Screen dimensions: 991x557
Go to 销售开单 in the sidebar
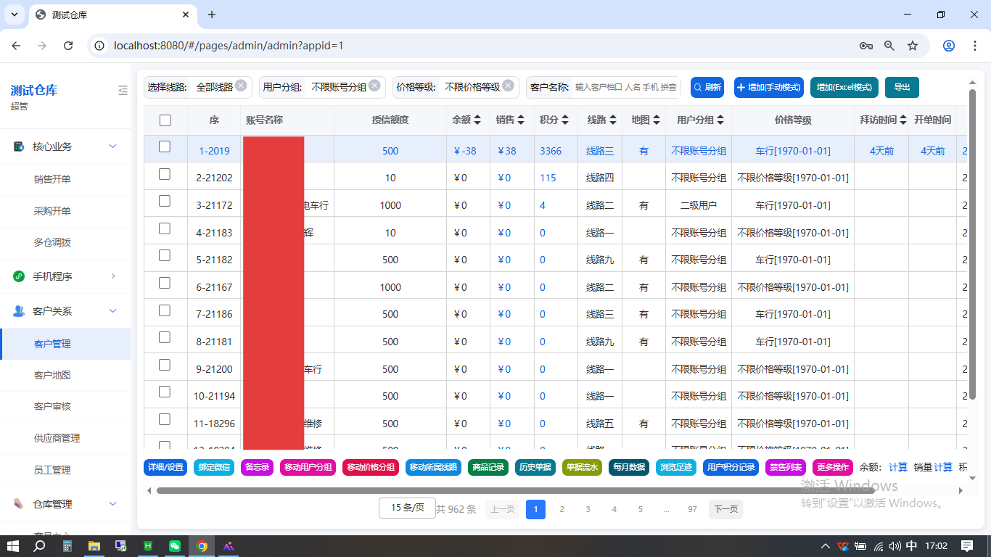pos(52,179)
